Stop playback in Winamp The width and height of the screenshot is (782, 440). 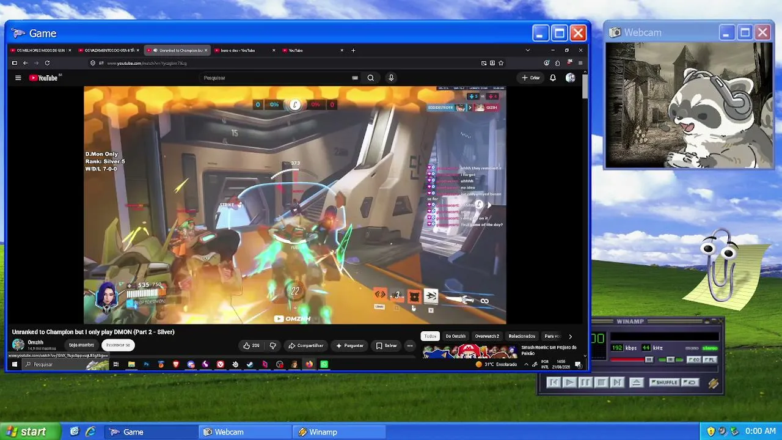pos(601,383)
